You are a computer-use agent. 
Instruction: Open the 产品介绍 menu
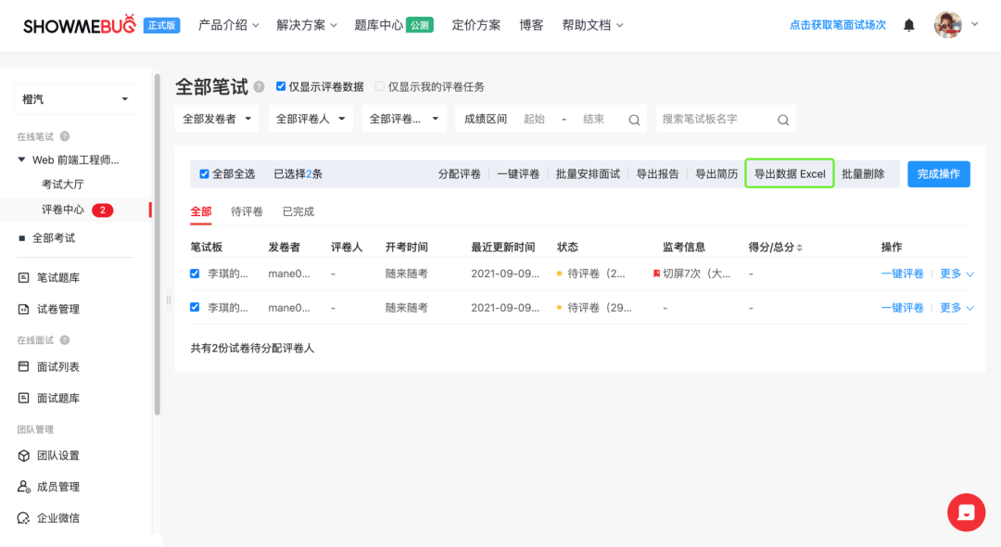(229, 25)
